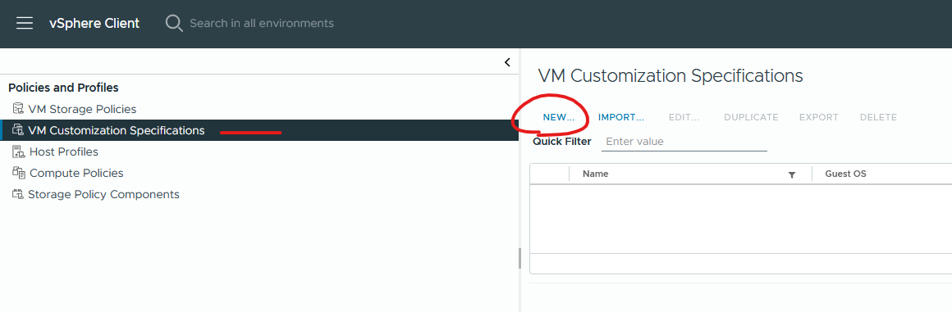
Task: Open Storage Policy Components
Action: point(104,194)
